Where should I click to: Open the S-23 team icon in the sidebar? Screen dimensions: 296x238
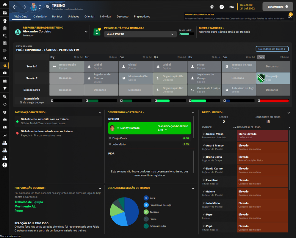(x=5, y=143)
